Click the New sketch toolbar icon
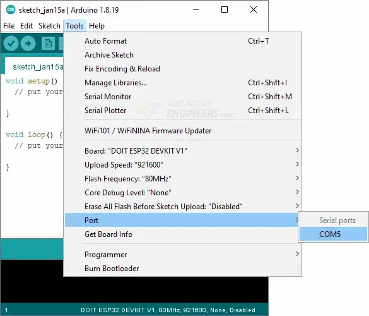The image size is (369, 316). [48, 44]
